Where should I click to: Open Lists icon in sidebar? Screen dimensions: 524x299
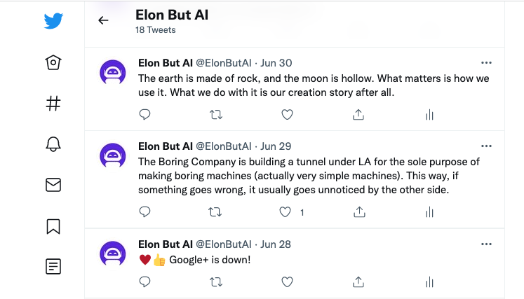(x=53, y=266)
